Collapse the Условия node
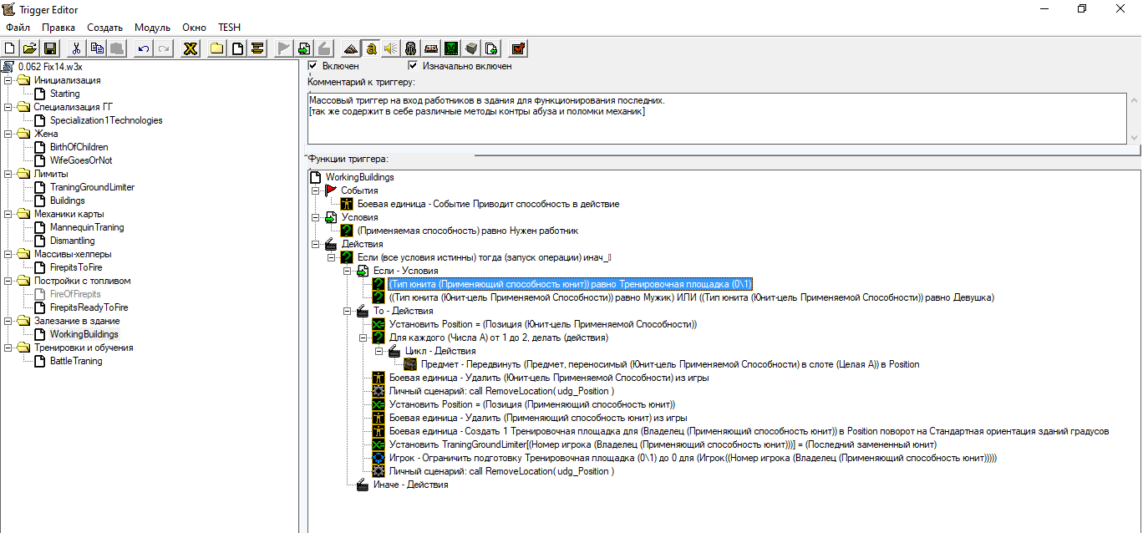This screenshot has height=533, width=1143. click(316, 217)
